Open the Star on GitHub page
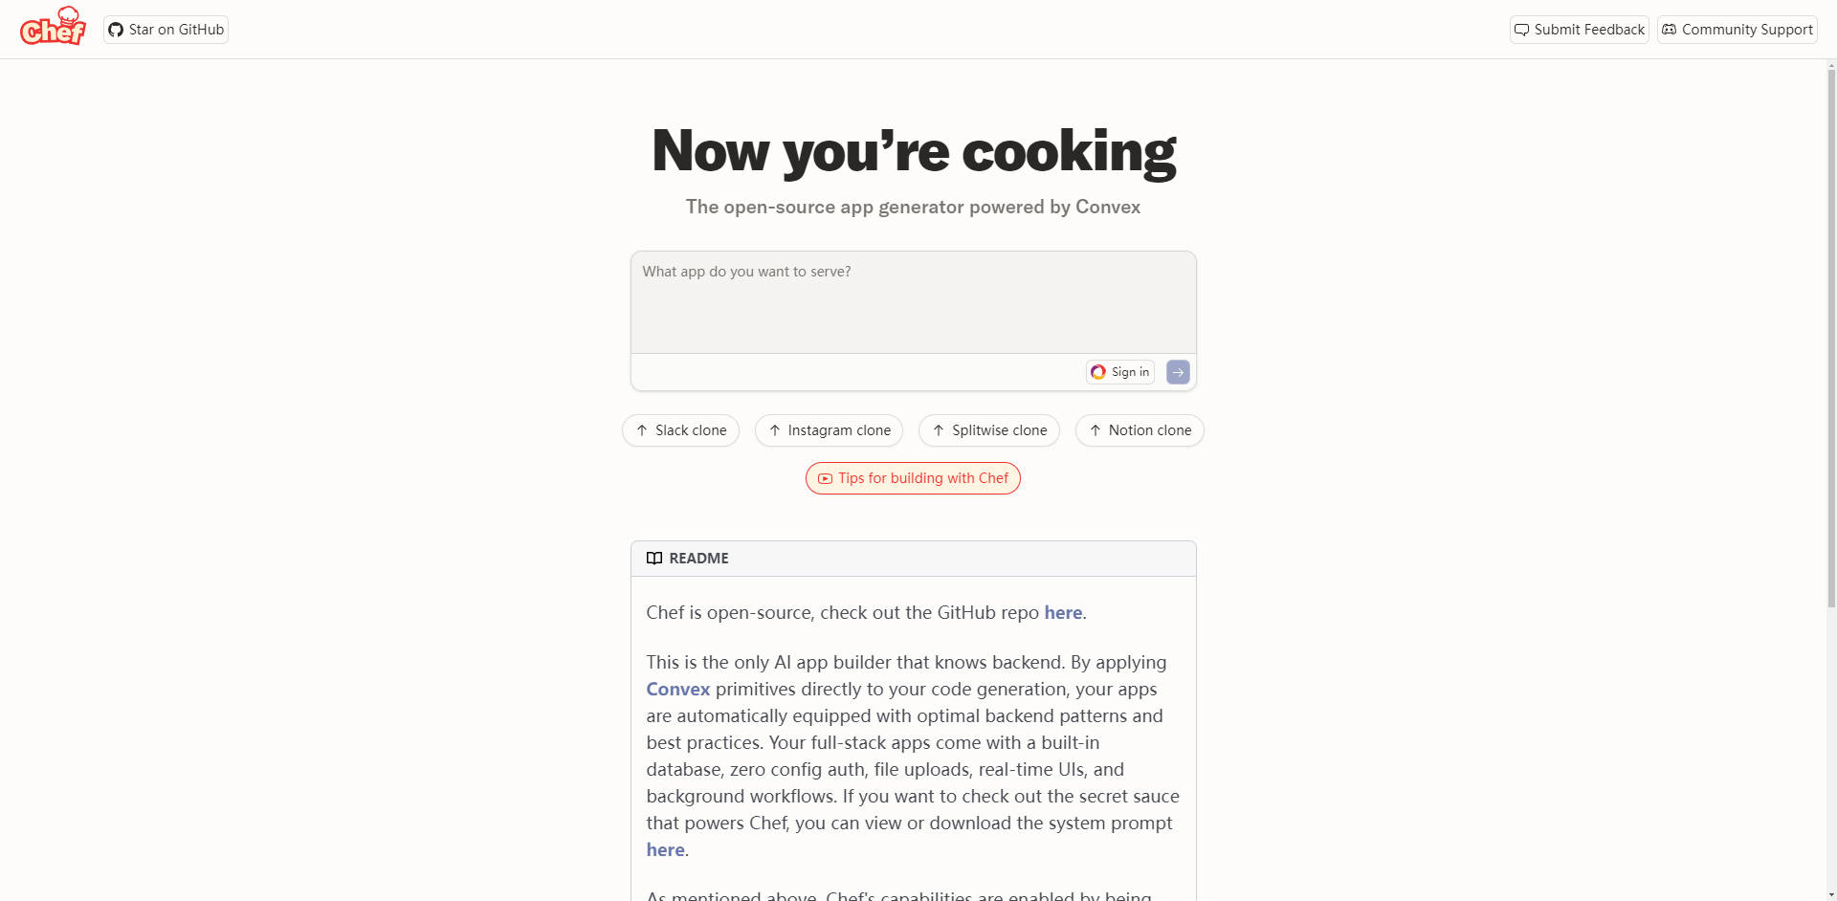This screenshot has height=901, width=1837. [x=165, y=30]
